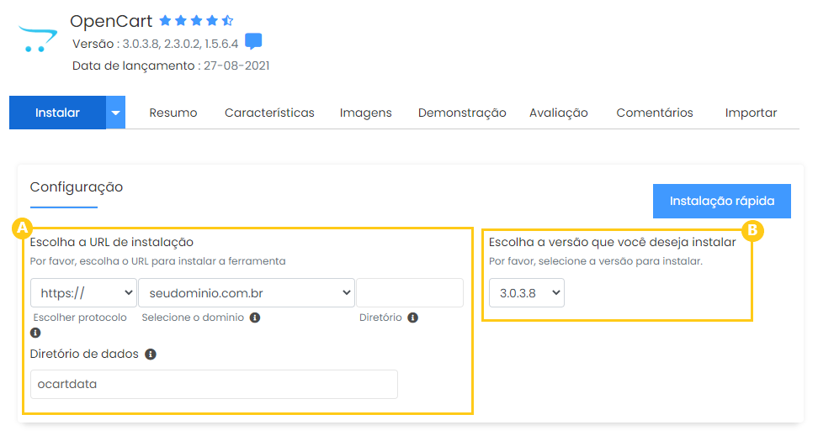Focus the empty Diretório input field
Screen dimensions: 818x441
410,293
